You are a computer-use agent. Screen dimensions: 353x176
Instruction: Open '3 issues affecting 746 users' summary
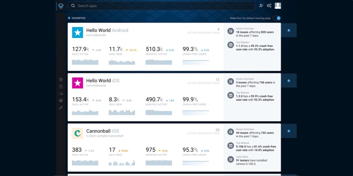(255, 84)
